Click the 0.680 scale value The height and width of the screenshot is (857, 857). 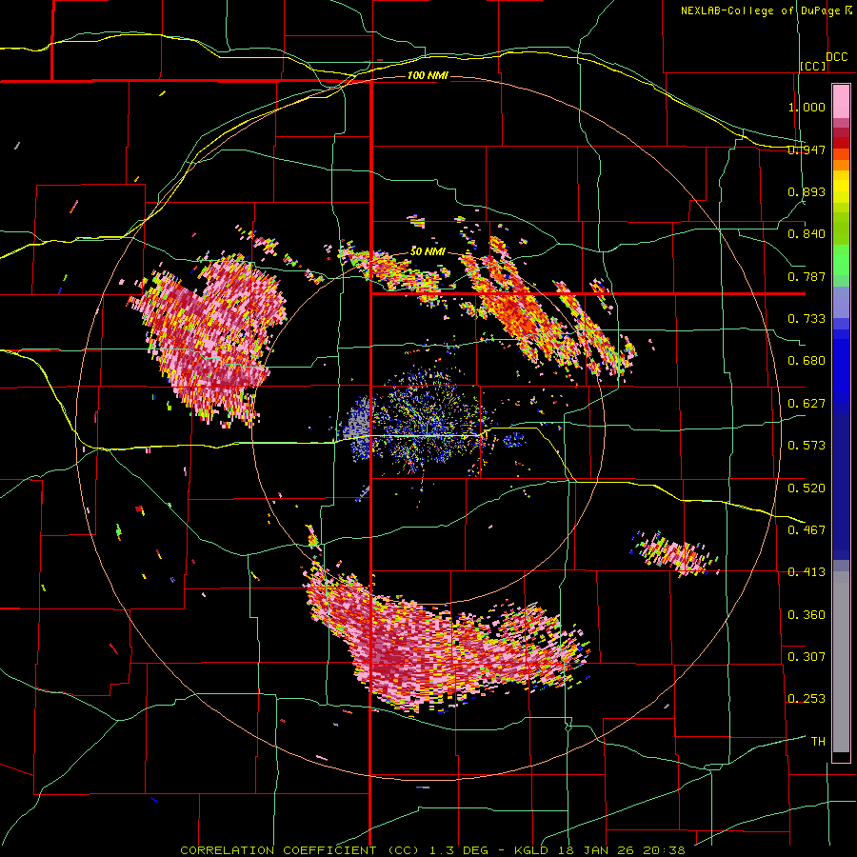pyautogui.click(x=807, y=361)
